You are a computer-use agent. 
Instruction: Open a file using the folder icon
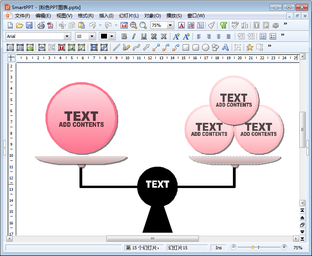(19, 25)
